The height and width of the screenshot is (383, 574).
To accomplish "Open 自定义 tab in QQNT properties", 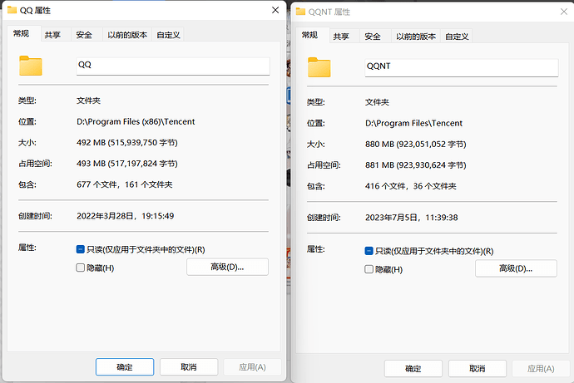I will tap(457, 37).
